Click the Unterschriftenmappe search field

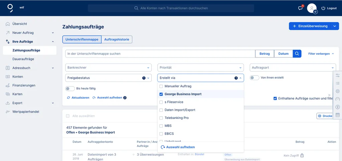160,54
